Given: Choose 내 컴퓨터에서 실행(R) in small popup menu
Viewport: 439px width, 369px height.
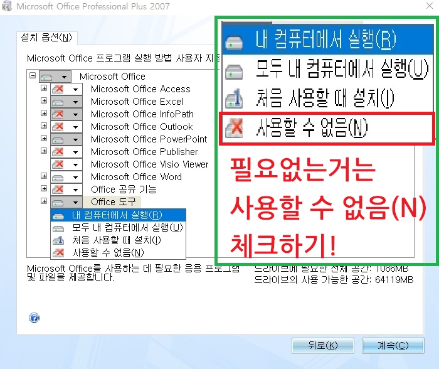Looking at the screenshot, I should [118, 215].
